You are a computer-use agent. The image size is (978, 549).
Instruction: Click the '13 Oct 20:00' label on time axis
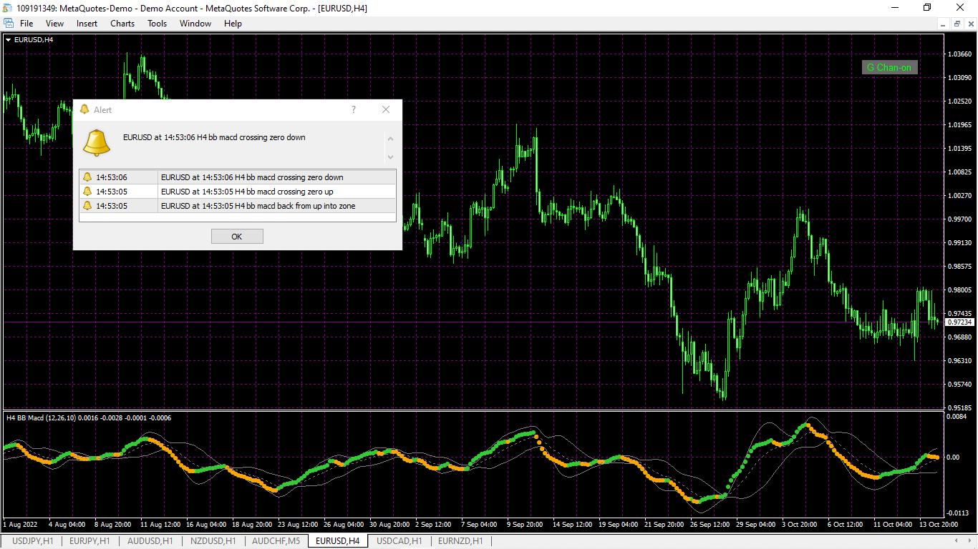pyautogui.click(x=938, y=525)
